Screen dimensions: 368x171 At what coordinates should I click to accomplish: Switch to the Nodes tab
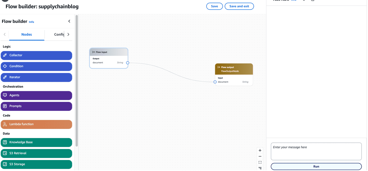[x=27, y=34]
